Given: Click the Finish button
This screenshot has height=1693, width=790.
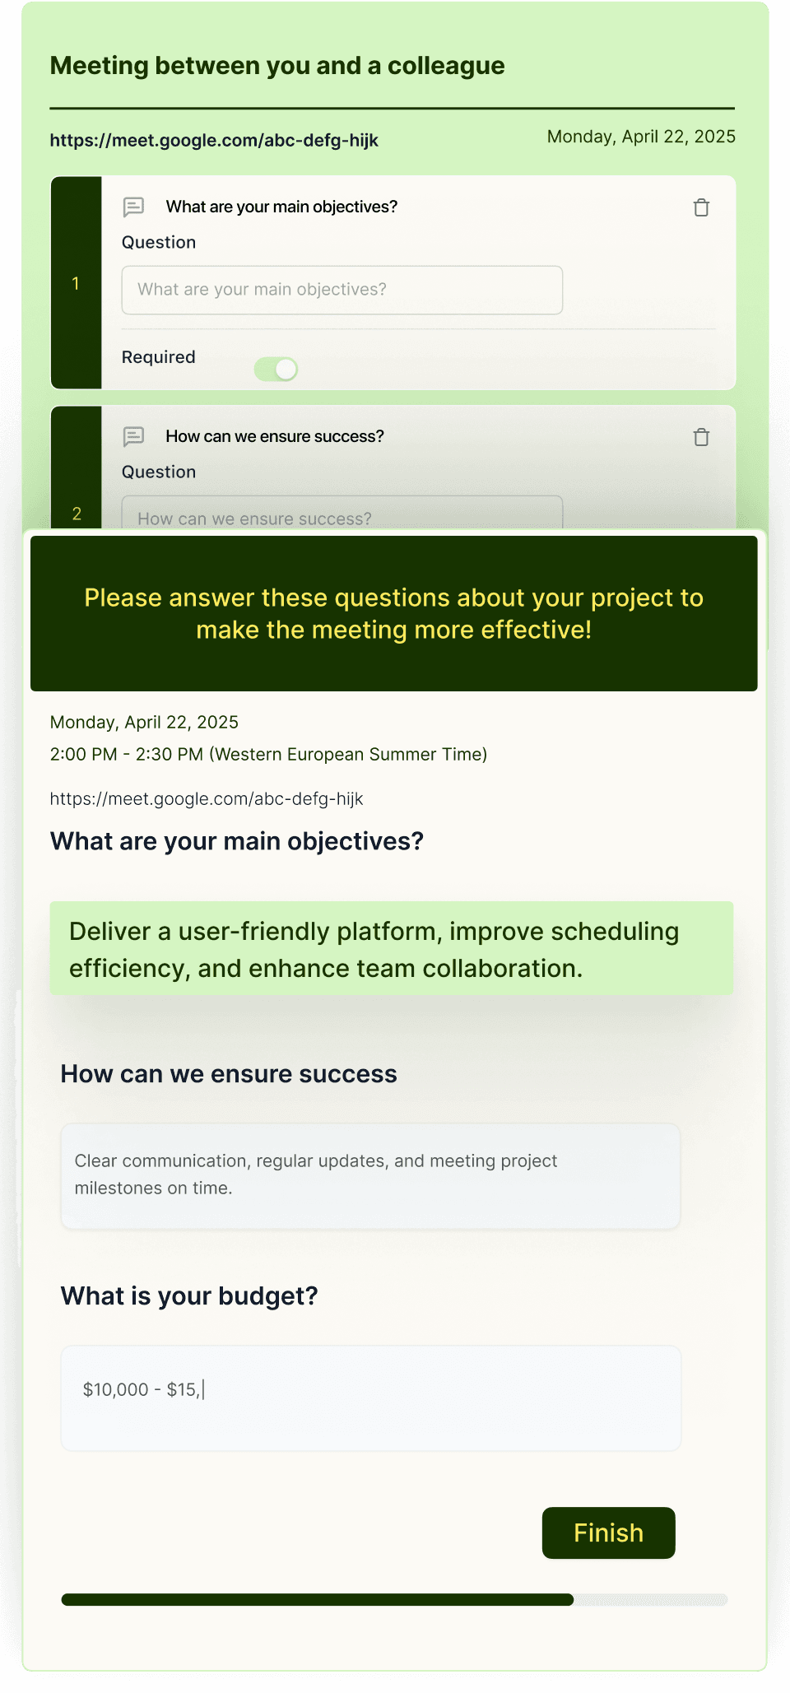Looking at the screenshot, I should point(609,1533).
